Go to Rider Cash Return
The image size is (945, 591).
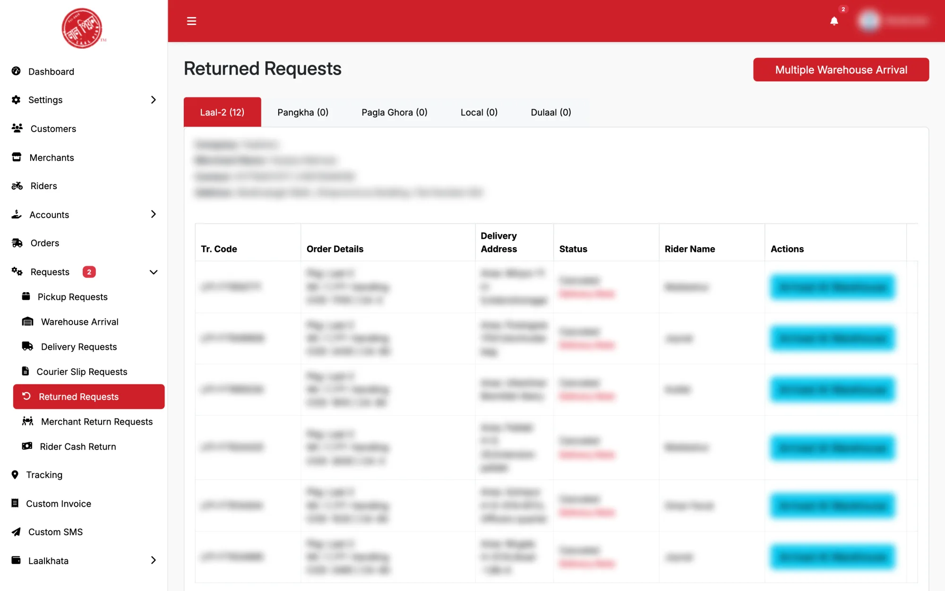(77, 447)
